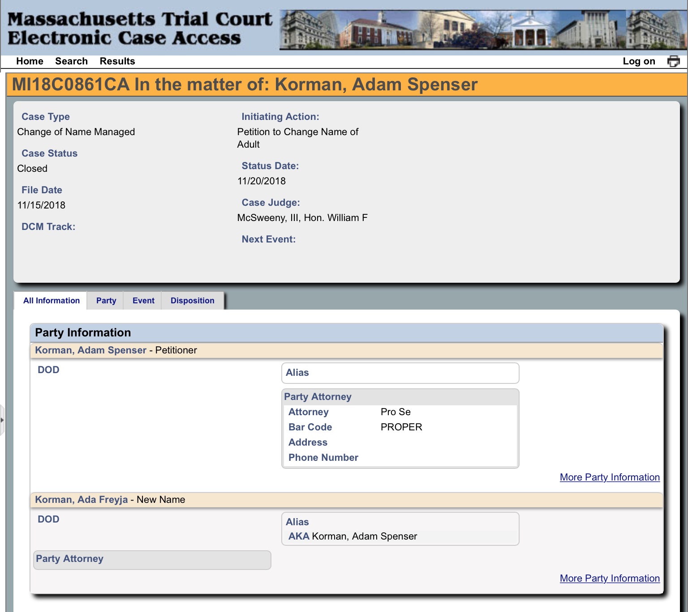688x612 pixels.
Task: Click 'PROPER' bar code value
Action: tap(401, 427)
